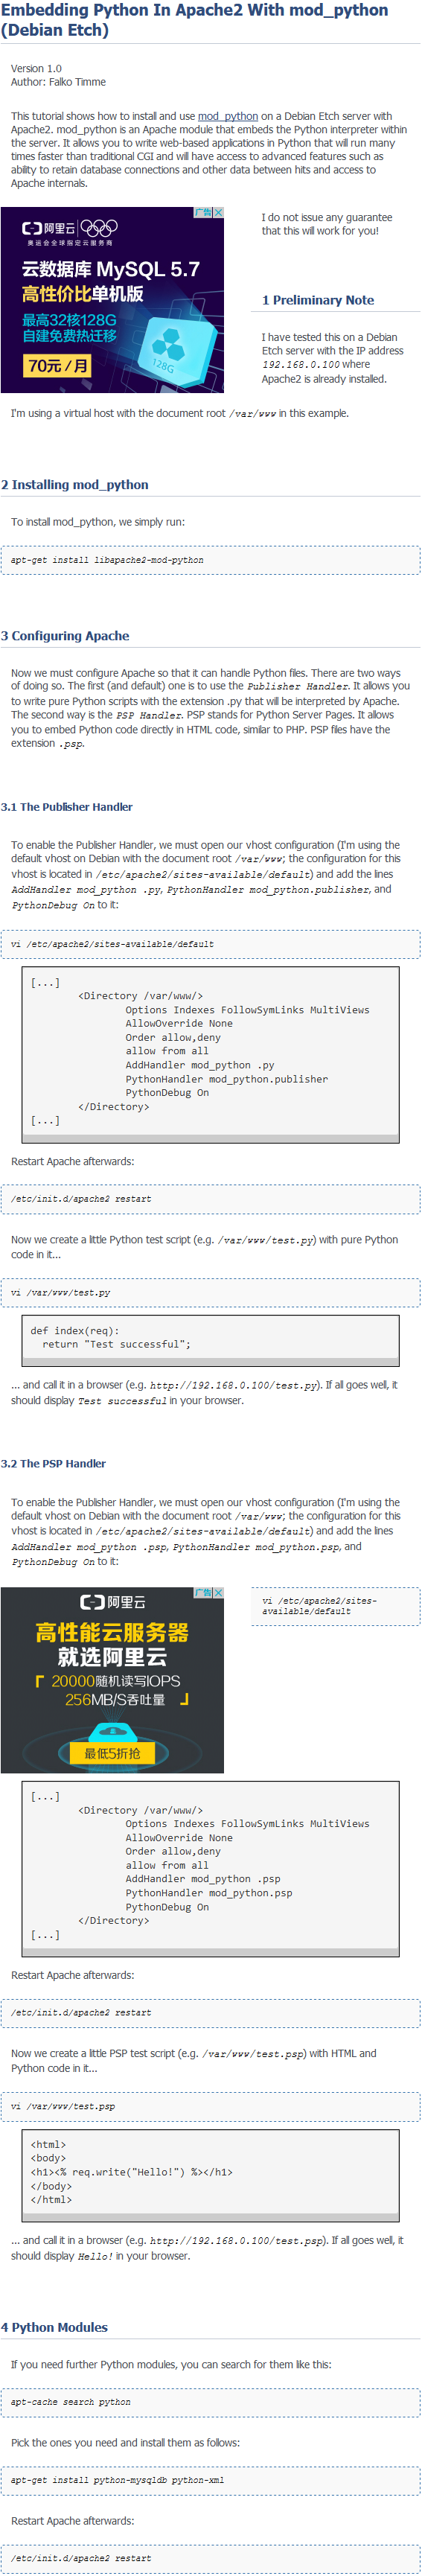Click the 3.1 The Publisher Handler heading
Screen dimensions: 422x2576
point(67,807)
